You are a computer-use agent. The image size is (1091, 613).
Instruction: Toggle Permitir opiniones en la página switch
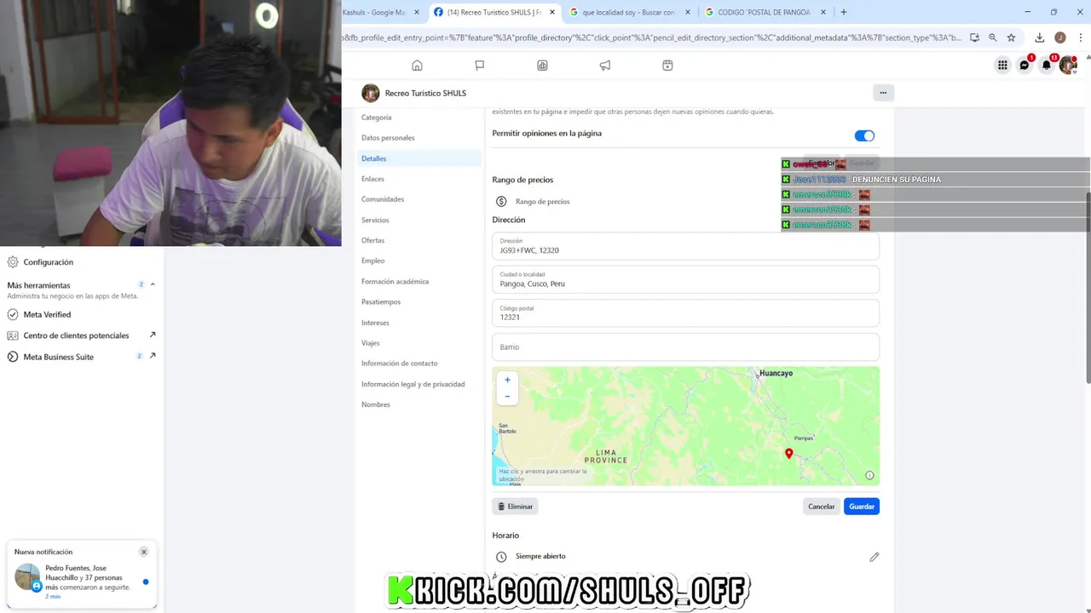pyautogui.click(x=864, y=136)
